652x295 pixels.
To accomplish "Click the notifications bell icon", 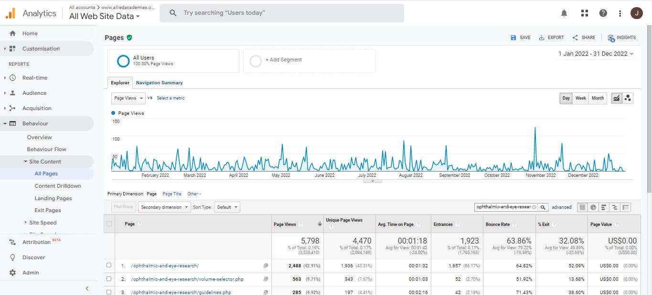I will click(x=564, y=13).
